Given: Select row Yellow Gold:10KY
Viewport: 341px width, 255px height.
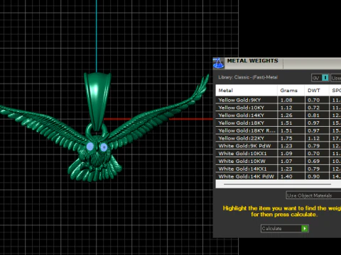Looking at the screenshot, I should pos(278,108).
